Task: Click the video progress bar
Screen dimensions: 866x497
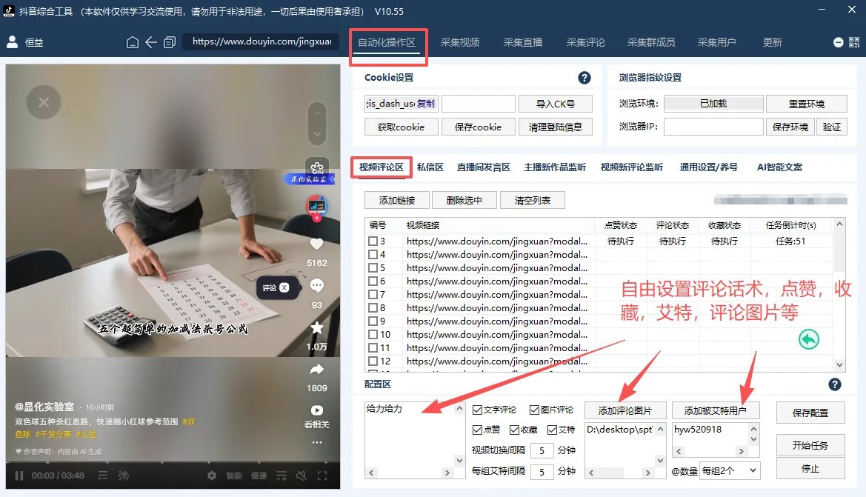Action: [x=173, y=461]
